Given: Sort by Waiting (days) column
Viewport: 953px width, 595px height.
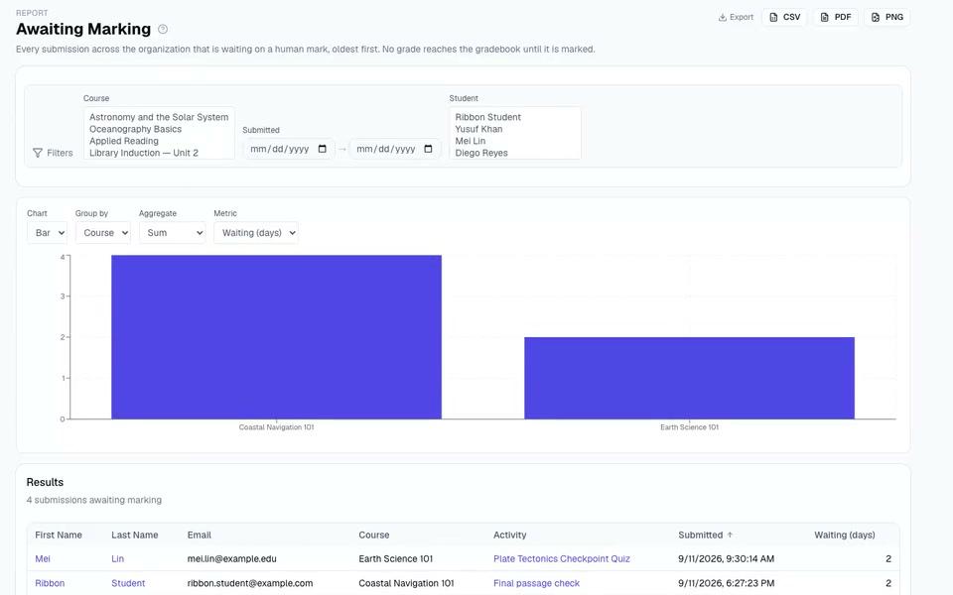Looking at the screenshot, I should tap(845, 535).
